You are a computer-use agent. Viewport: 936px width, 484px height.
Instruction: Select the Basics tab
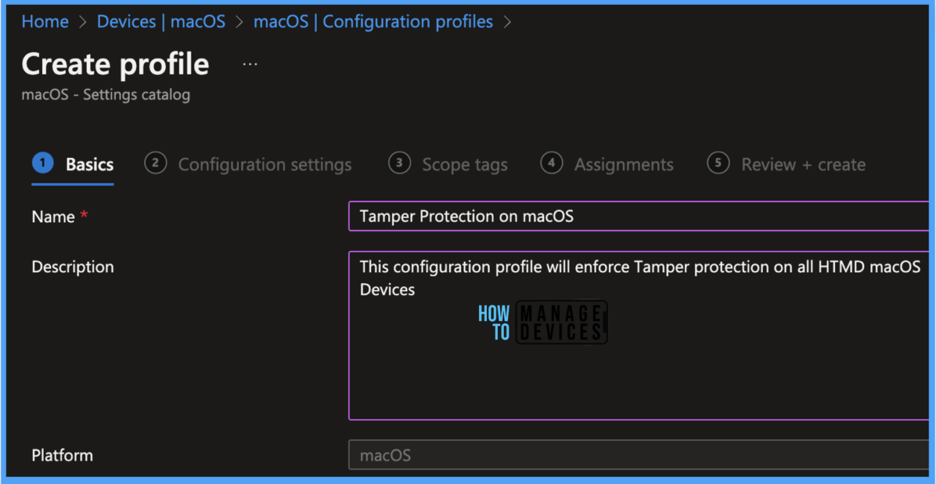(90, 163)
